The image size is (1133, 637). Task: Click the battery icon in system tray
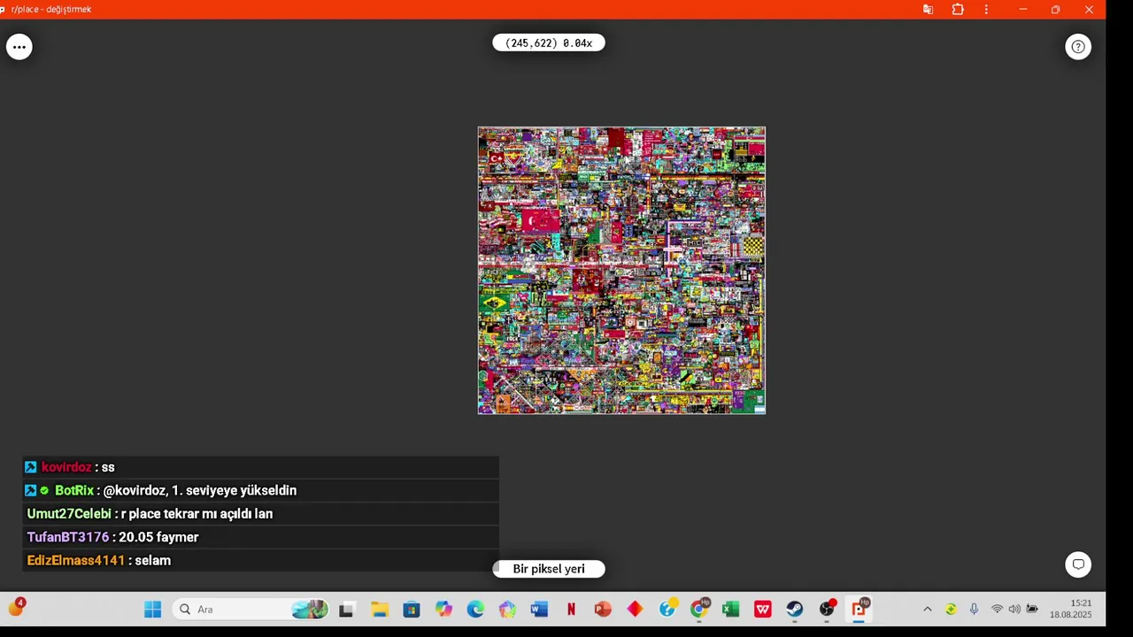(1032, 609)
